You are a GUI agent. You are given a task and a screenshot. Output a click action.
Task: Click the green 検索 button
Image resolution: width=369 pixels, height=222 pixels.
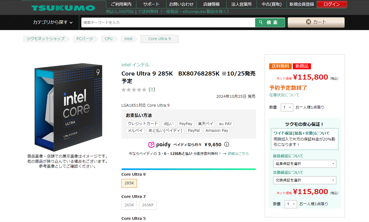(270, 22)
